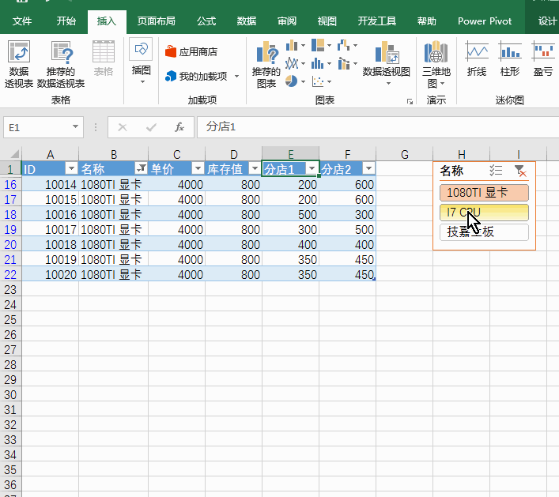Open the ID column filter dropdown
This screenshot has width=559, height=497.
[71, 168]
